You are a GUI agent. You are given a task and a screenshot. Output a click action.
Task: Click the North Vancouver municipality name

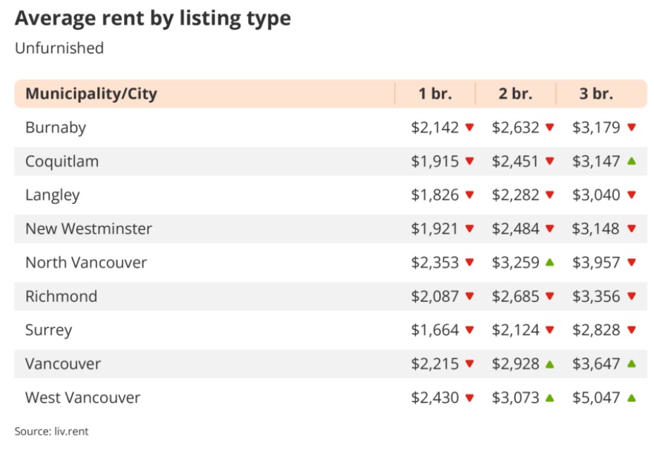(x=86, y=262)
